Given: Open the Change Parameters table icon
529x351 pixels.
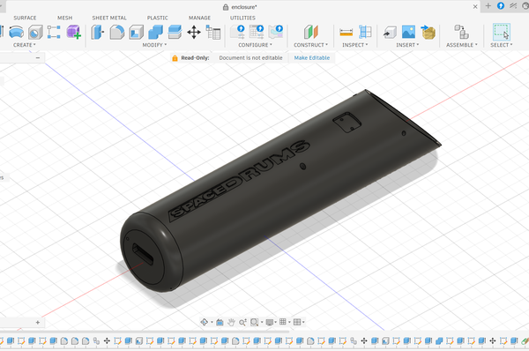Looking at the screenshot, I should (x=213, y=33).
